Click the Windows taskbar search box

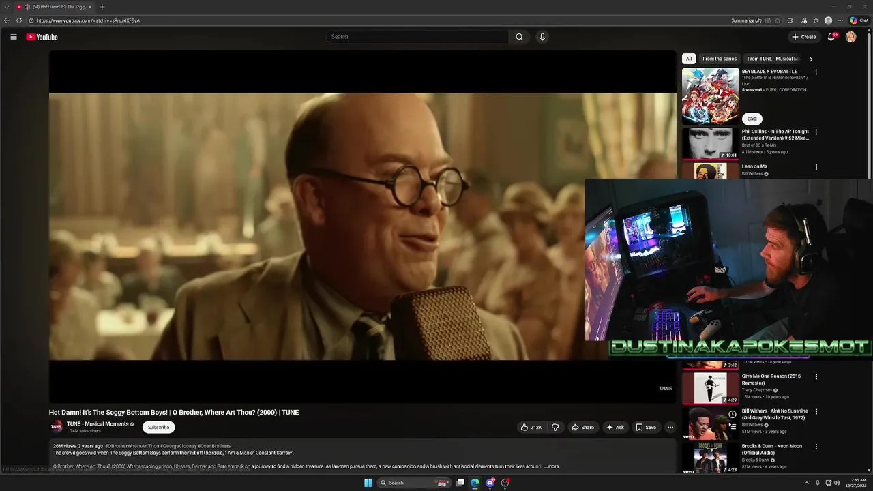414,483
